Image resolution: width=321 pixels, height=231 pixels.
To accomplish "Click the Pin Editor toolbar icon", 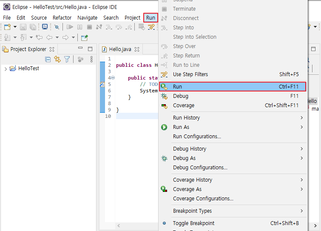I will (84, 37).
